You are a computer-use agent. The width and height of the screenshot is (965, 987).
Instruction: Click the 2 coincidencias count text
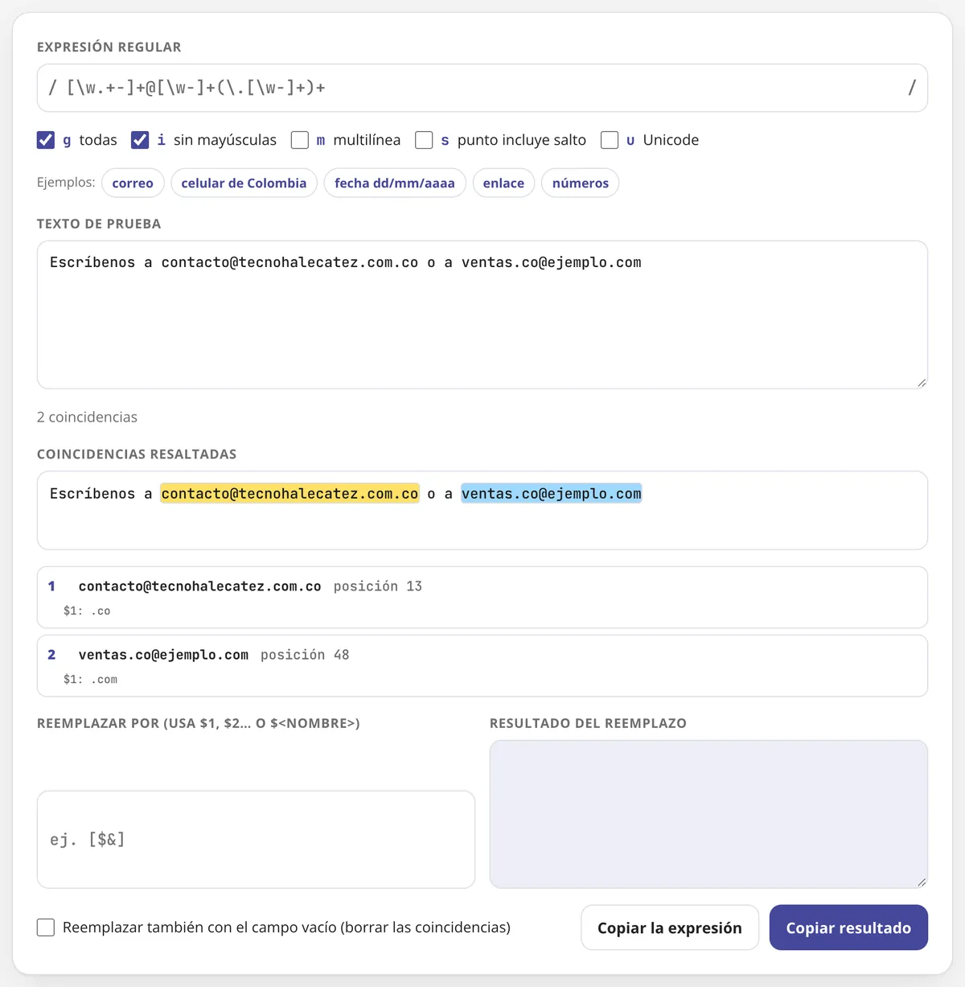pyautogui.click(x=87, y=417)
